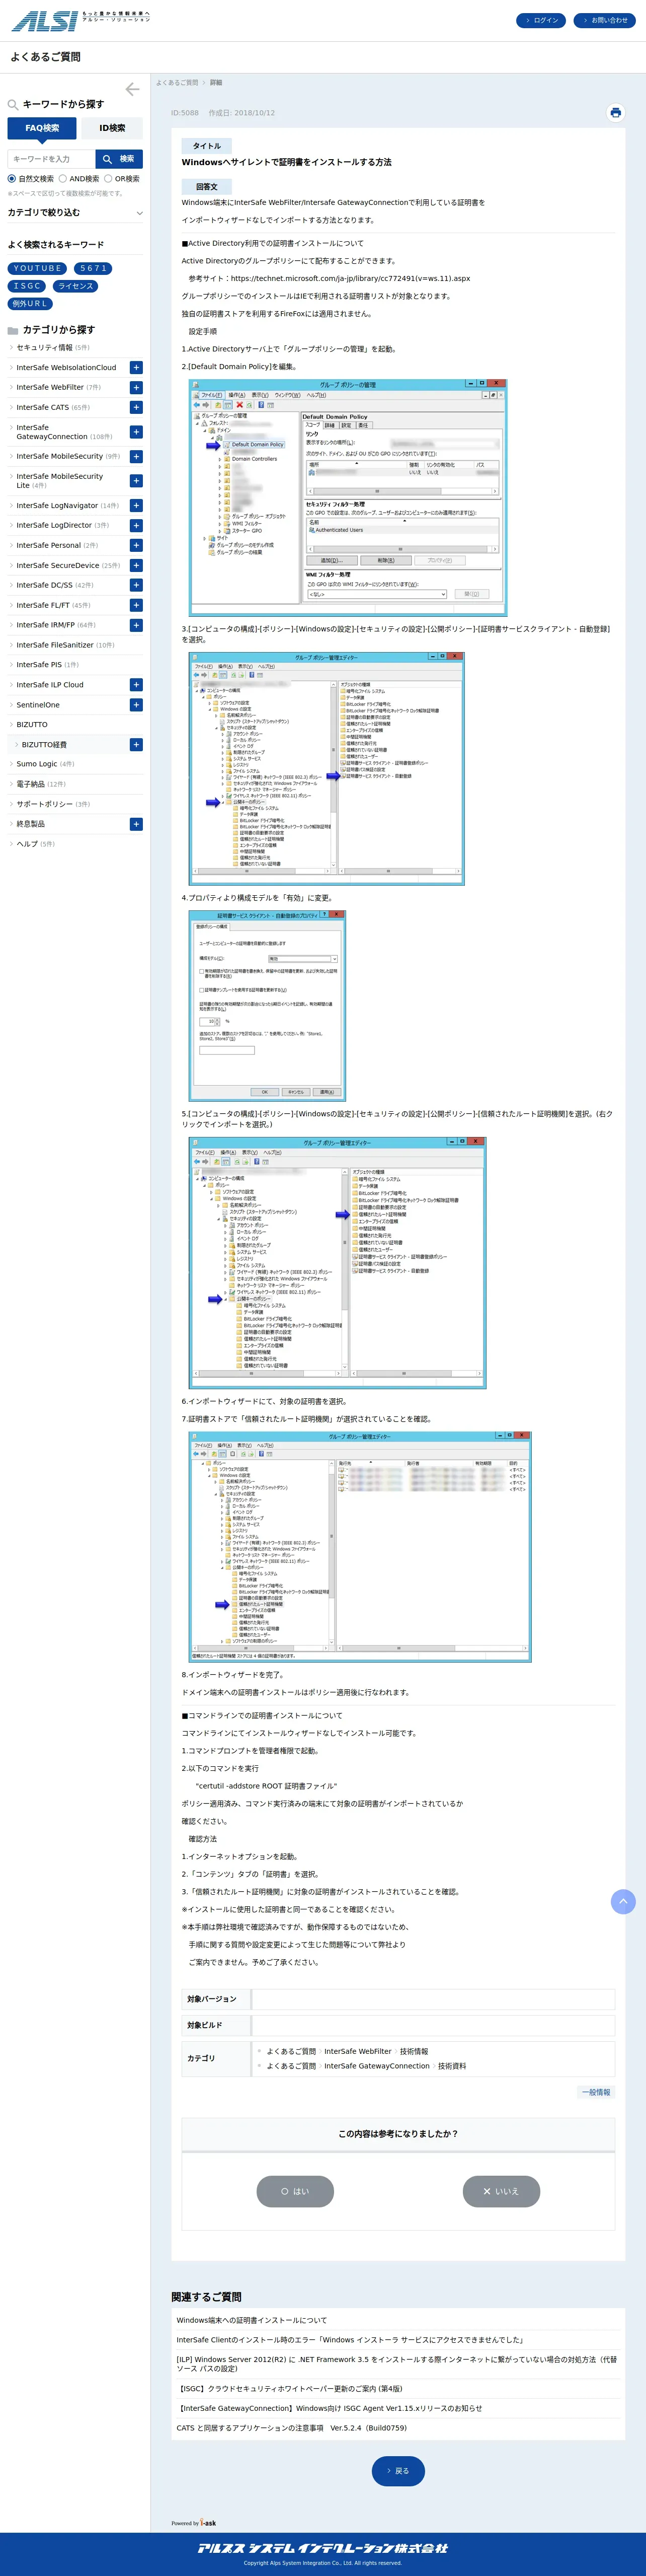Viewport: 646px width, 2576px height.
Task: Click the scroll-to-top round button
Action: click(x=623, y=1901)
